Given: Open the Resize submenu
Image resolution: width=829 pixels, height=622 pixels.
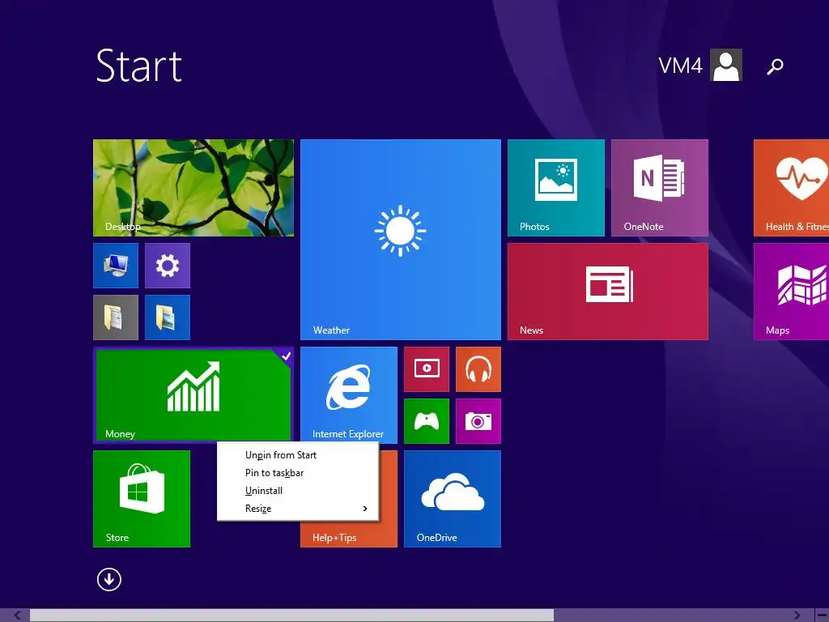Looking at the screenshot, I should click(298, 509).
